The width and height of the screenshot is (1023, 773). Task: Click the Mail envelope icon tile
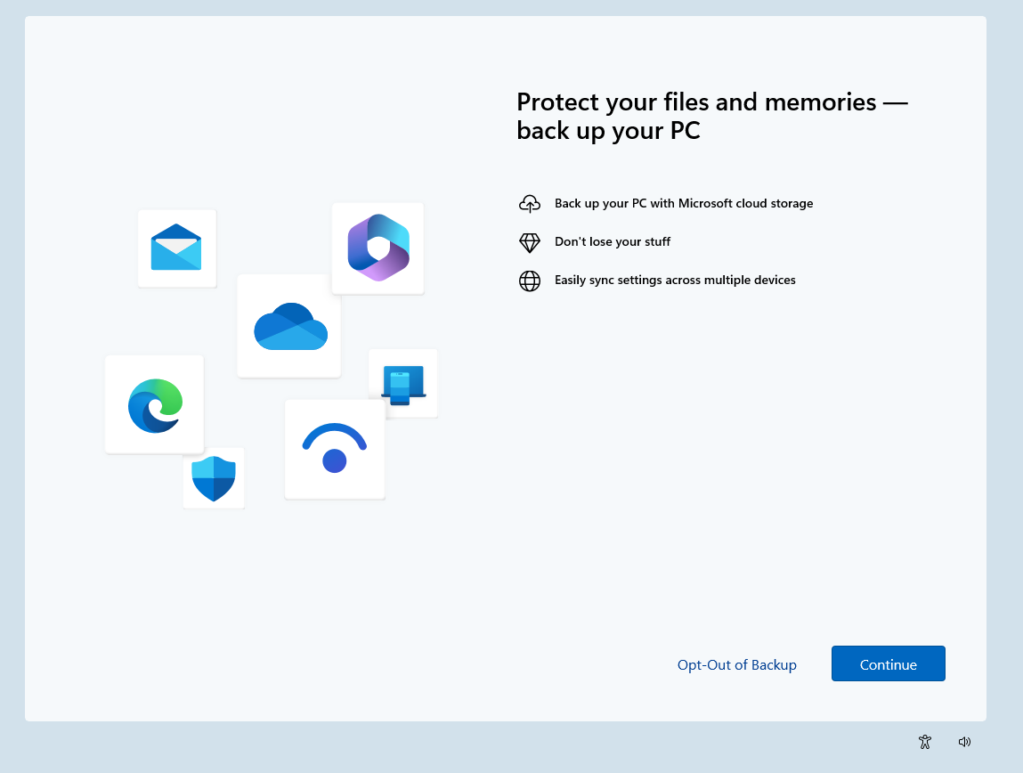176,248
